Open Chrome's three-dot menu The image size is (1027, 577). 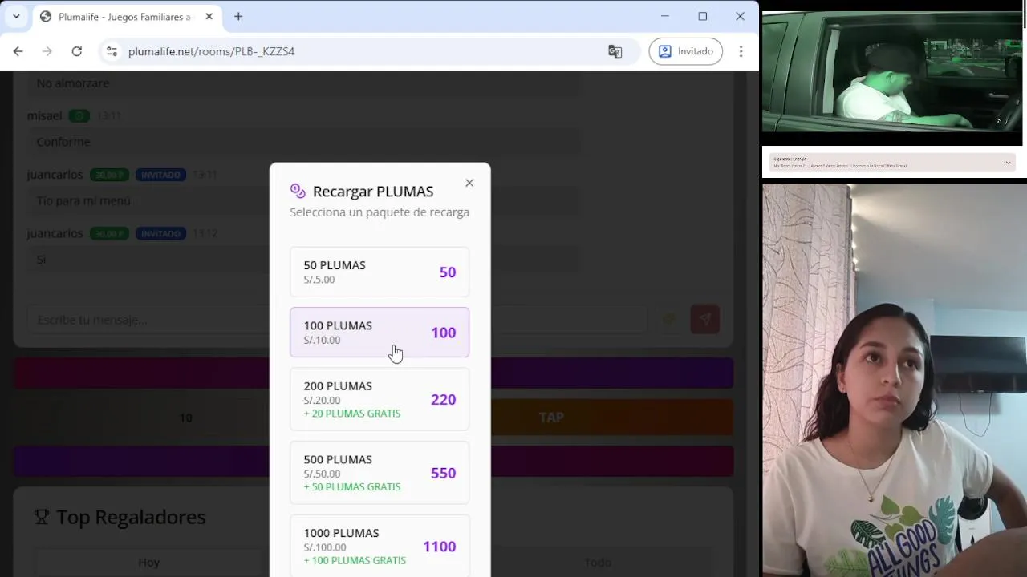point(741,51)
